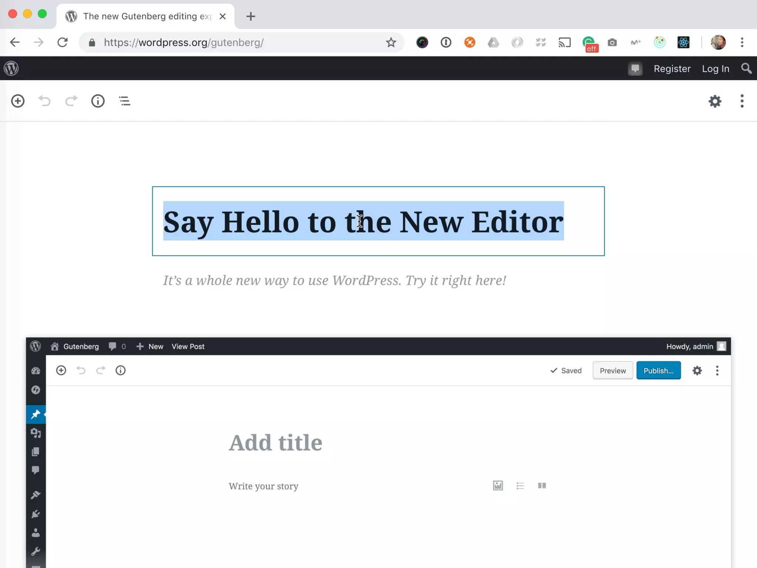Click the columns block shortcut icon

coord(542,486)
